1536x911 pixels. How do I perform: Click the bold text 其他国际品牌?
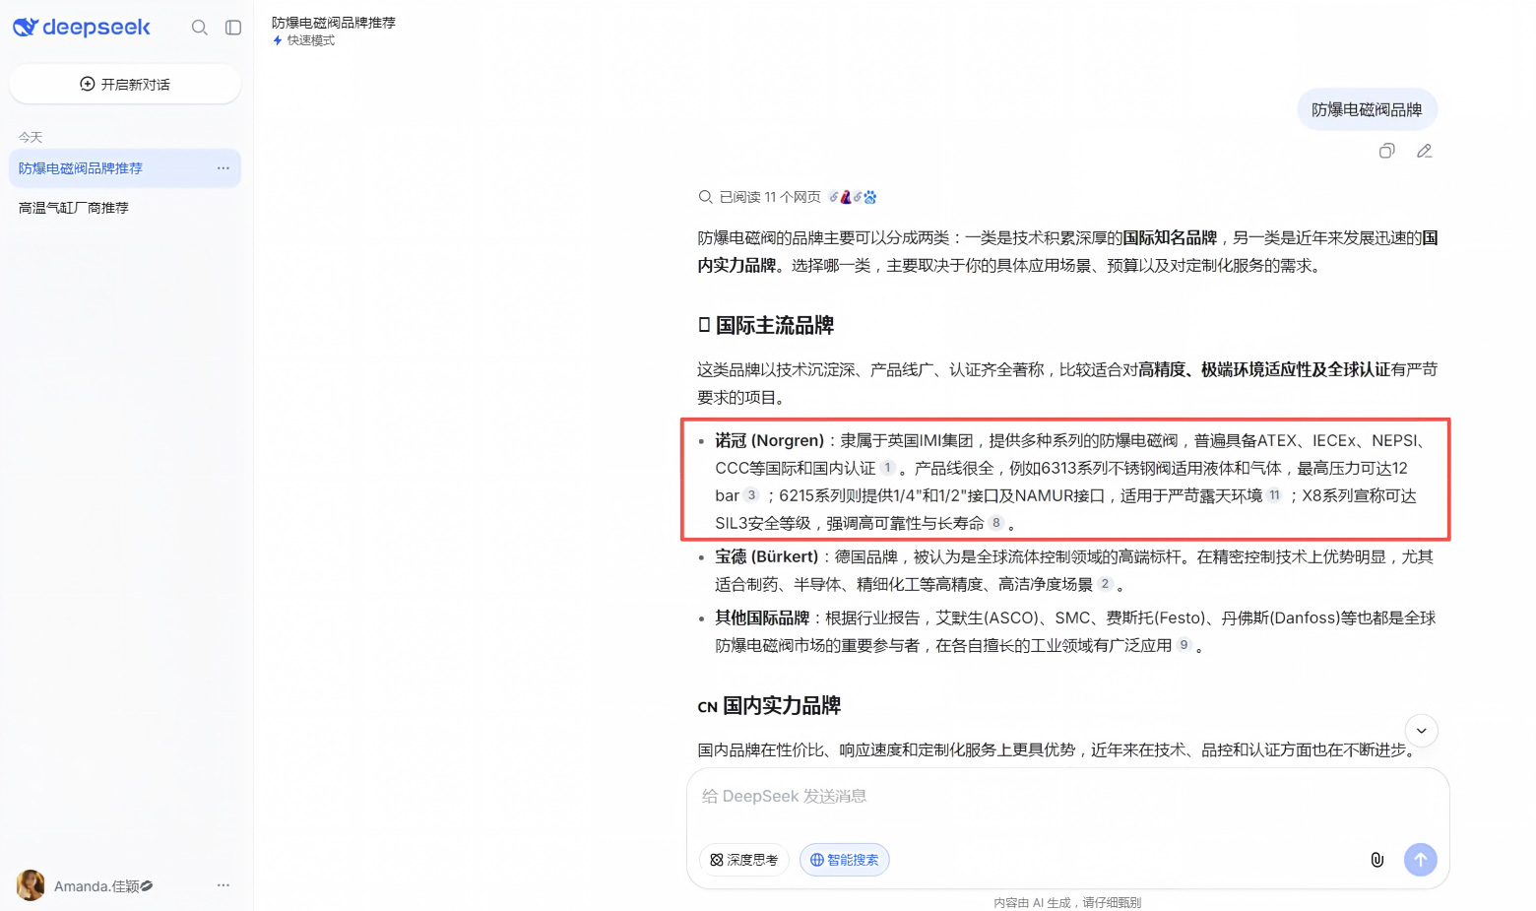(762, 618)
